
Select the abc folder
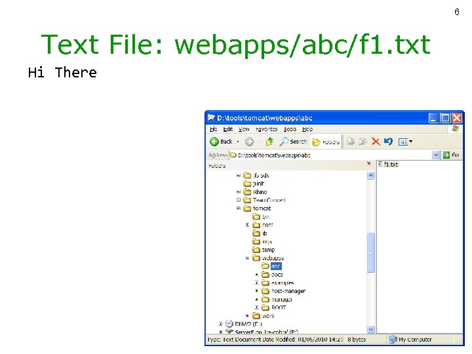272,266
